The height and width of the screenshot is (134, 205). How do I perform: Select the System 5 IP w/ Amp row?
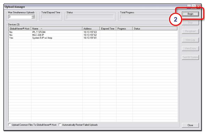93,38
